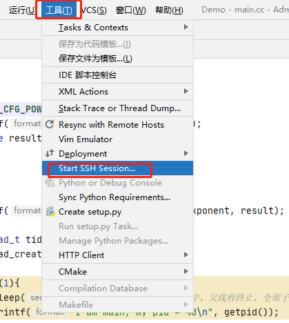Open the 窗口(W) menu
The width and height of the screenshot is (289, 323).
click(130, 10)
